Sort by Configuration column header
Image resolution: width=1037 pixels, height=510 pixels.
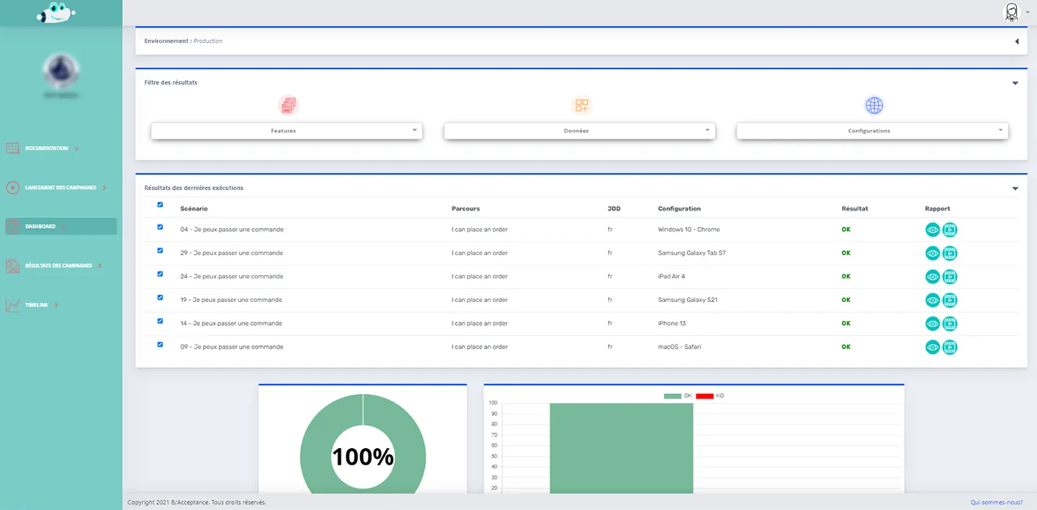[x=679, y=209]
